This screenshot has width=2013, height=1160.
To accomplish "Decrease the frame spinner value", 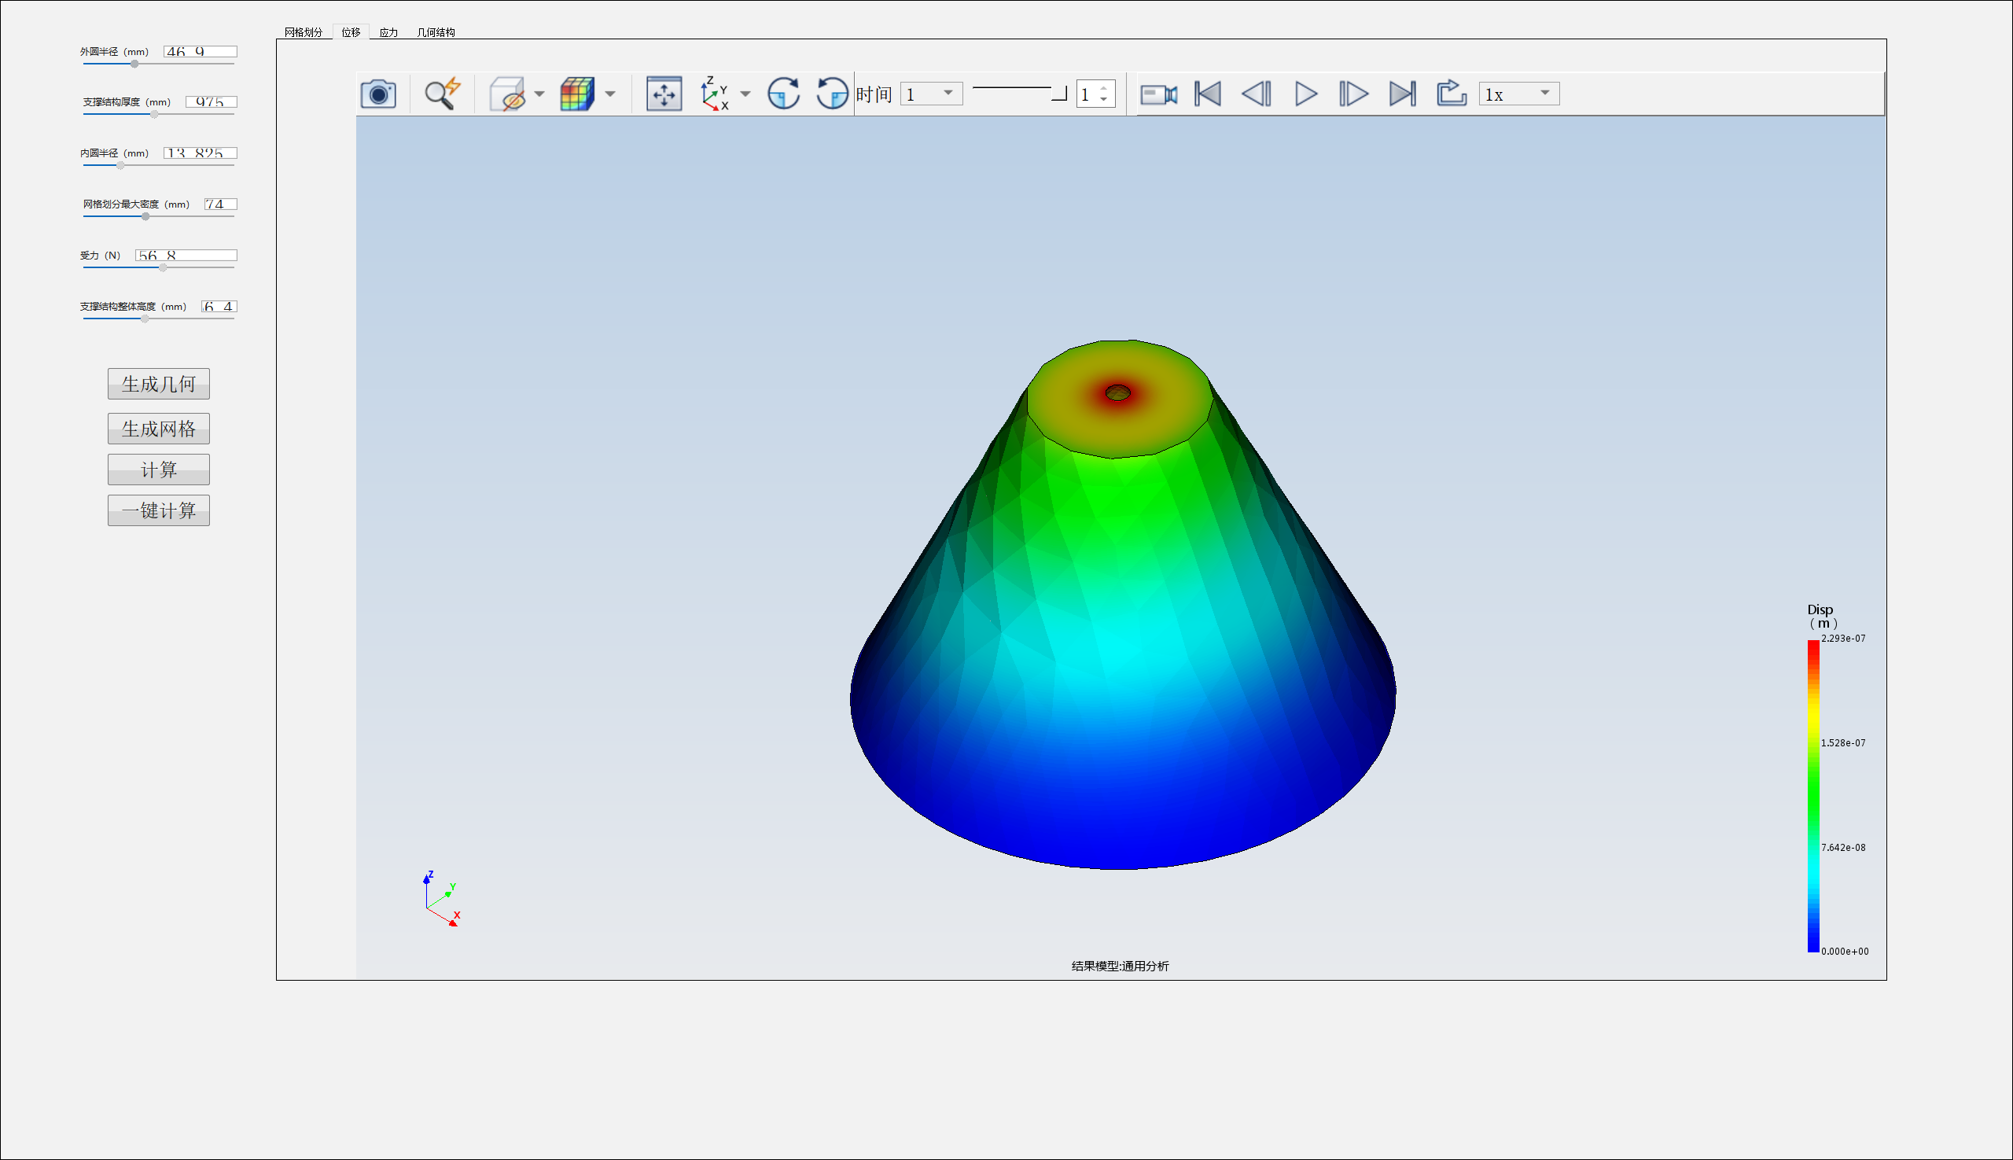I will click(1103, 100).
